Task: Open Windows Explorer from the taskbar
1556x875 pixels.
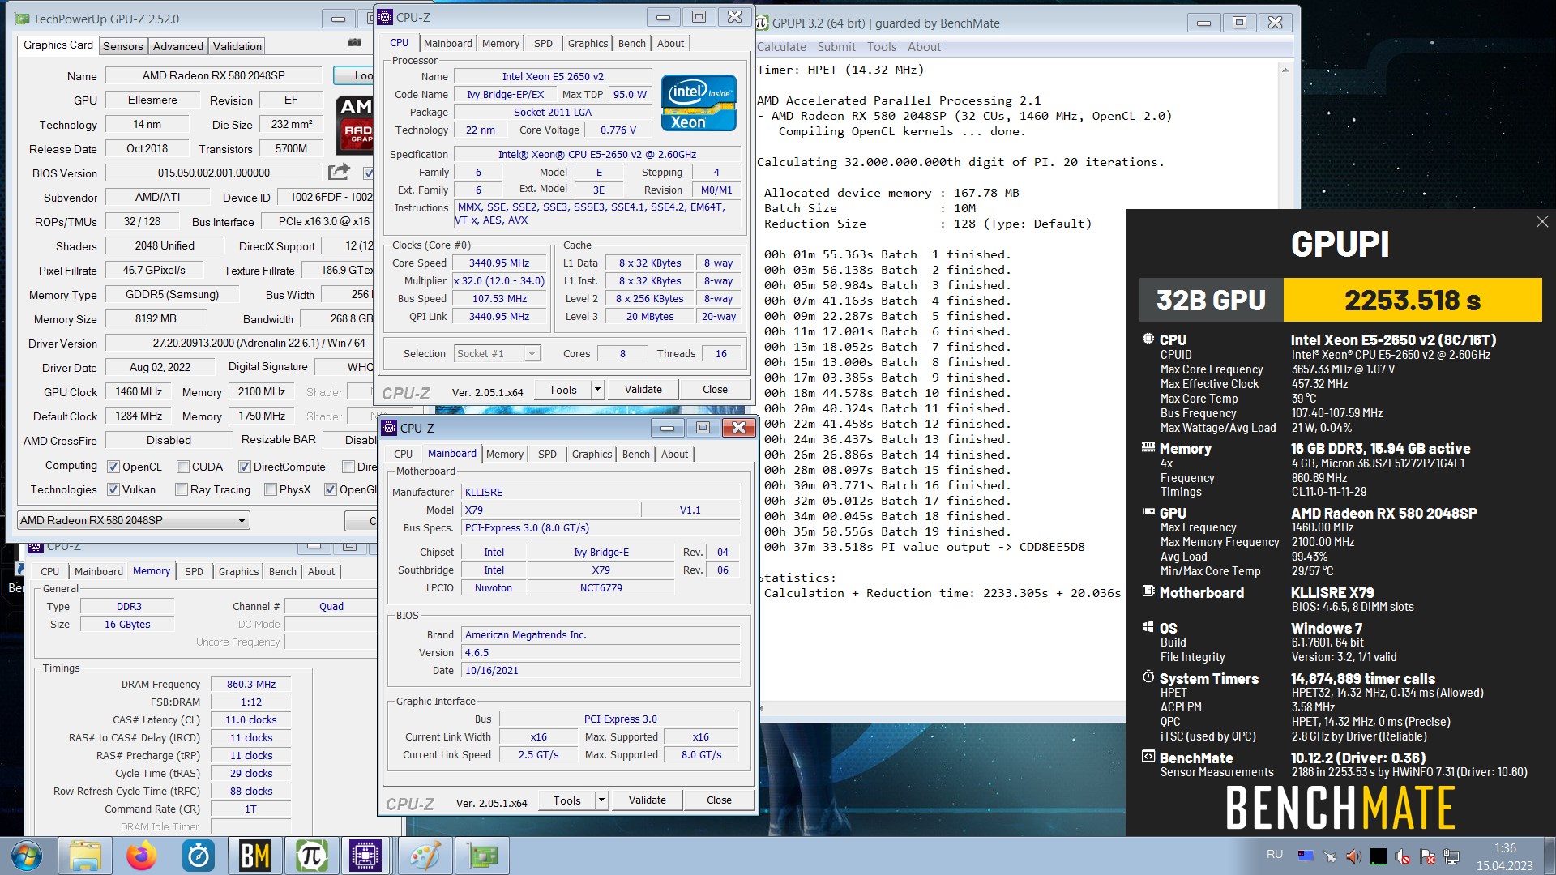Action: pos(85,856)
